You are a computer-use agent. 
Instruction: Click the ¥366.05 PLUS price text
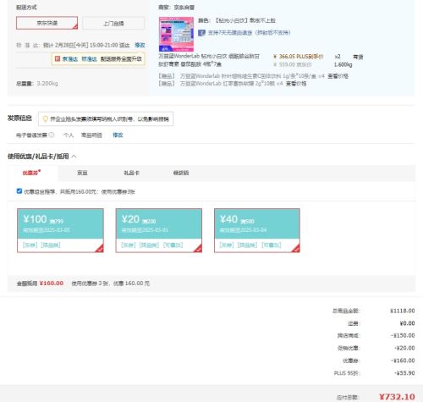[299, 57]
